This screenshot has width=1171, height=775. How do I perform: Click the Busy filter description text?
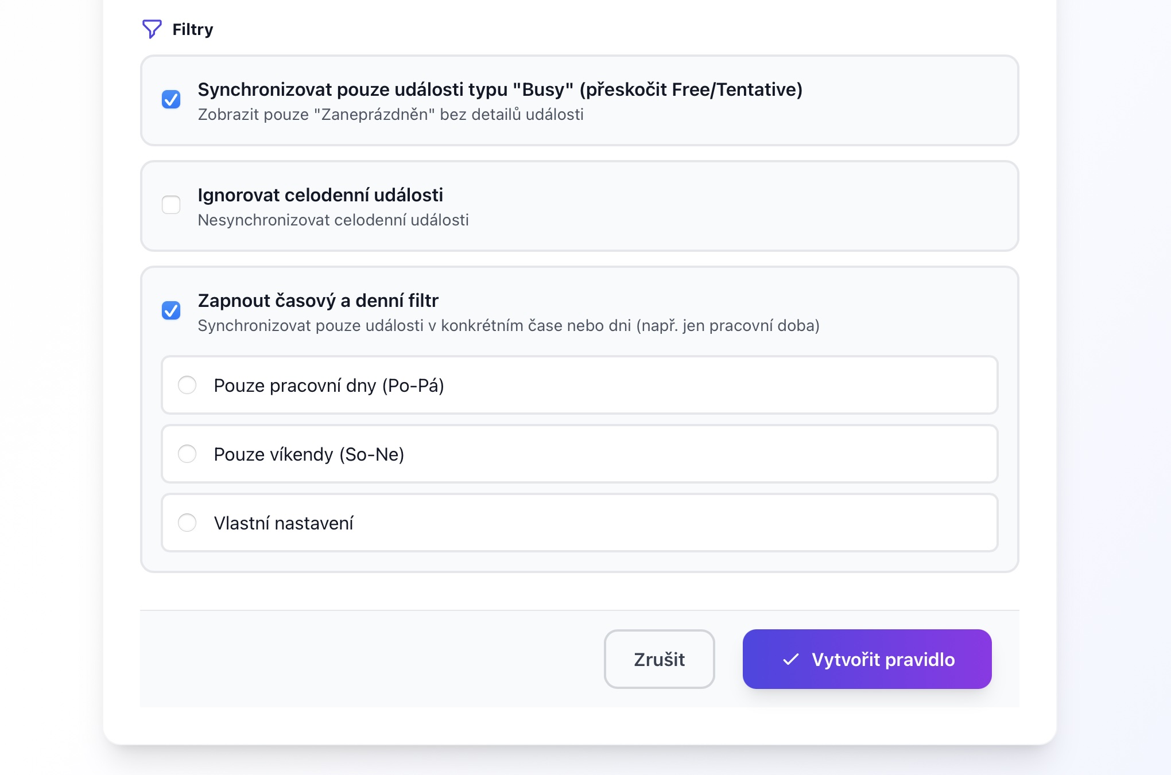(x=390, y=115)
